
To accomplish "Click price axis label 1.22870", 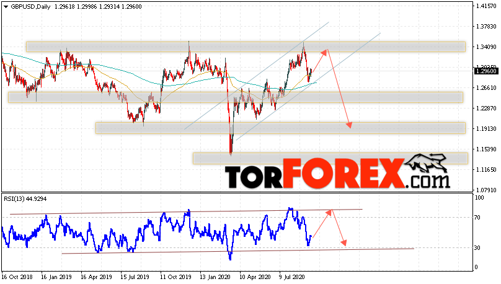I will tap(486, 109).
